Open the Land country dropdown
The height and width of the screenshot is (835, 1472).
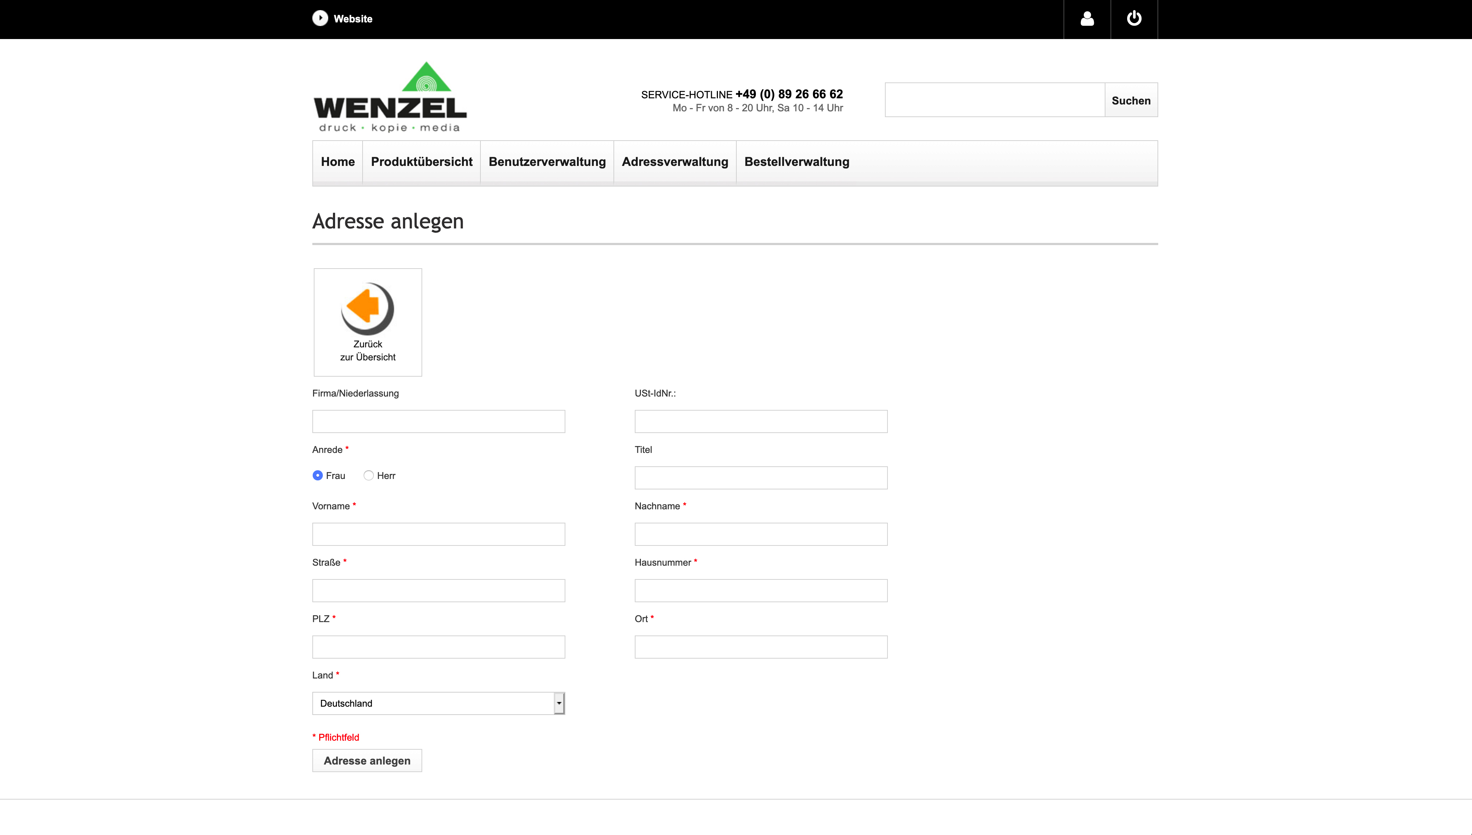(438, 703)
